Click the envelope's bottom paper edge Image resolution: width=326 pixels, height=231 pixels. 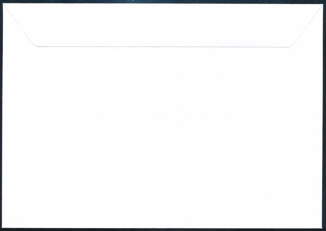tap(162, 228)
